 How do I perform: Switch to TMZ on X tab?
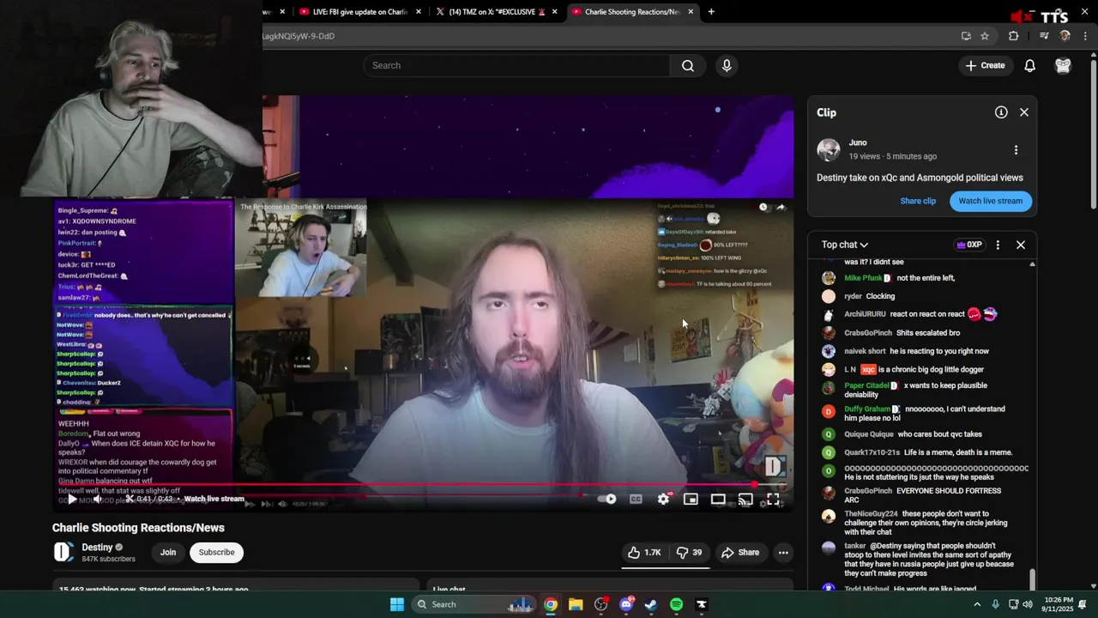pyautogui.click(x=491, y=12)
